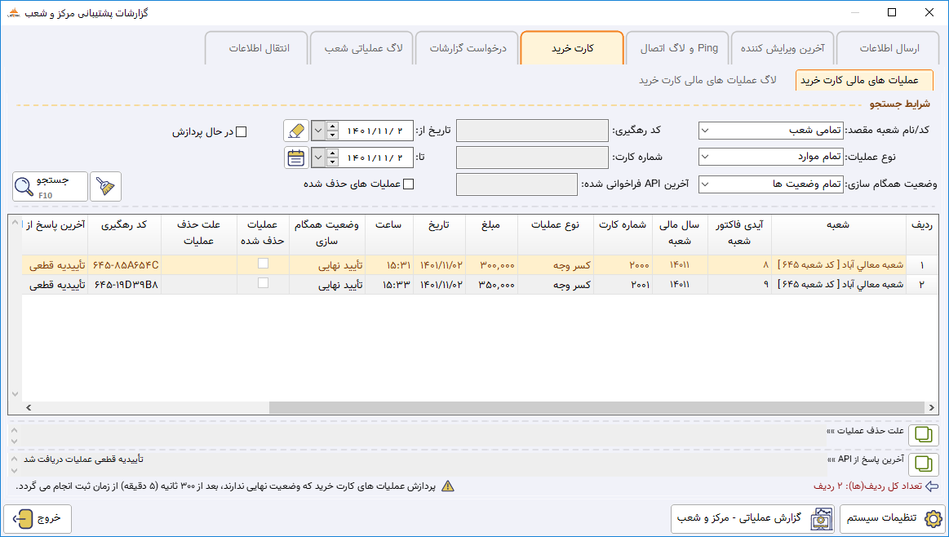Click the کد رهگیری input field
949x537 pixels.
[x=532, y=131]
